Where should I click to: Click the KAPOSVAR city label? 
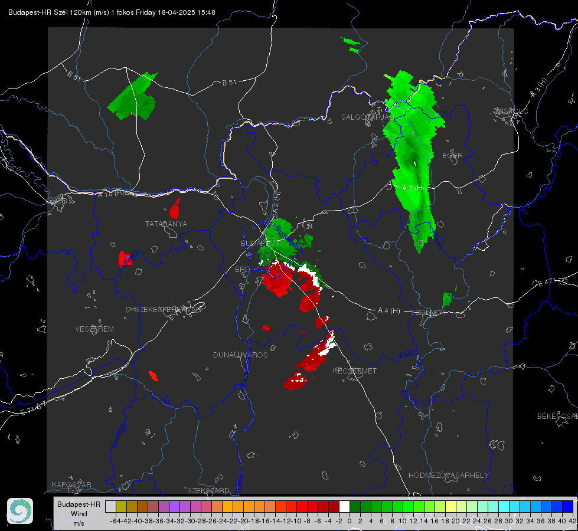point(71,484)
